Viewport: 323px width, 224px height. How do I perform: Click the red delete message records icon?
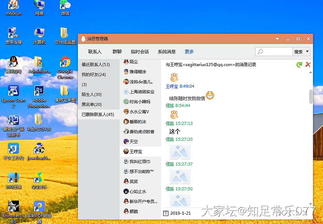click(308, 65)
